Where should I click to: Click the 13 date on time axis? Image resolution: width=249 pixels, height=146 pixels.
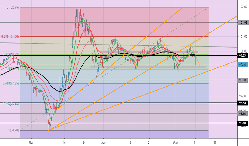[x=130, y=143]
